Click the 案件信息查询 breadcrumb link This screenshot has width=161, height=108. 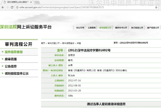pos(68,43)
